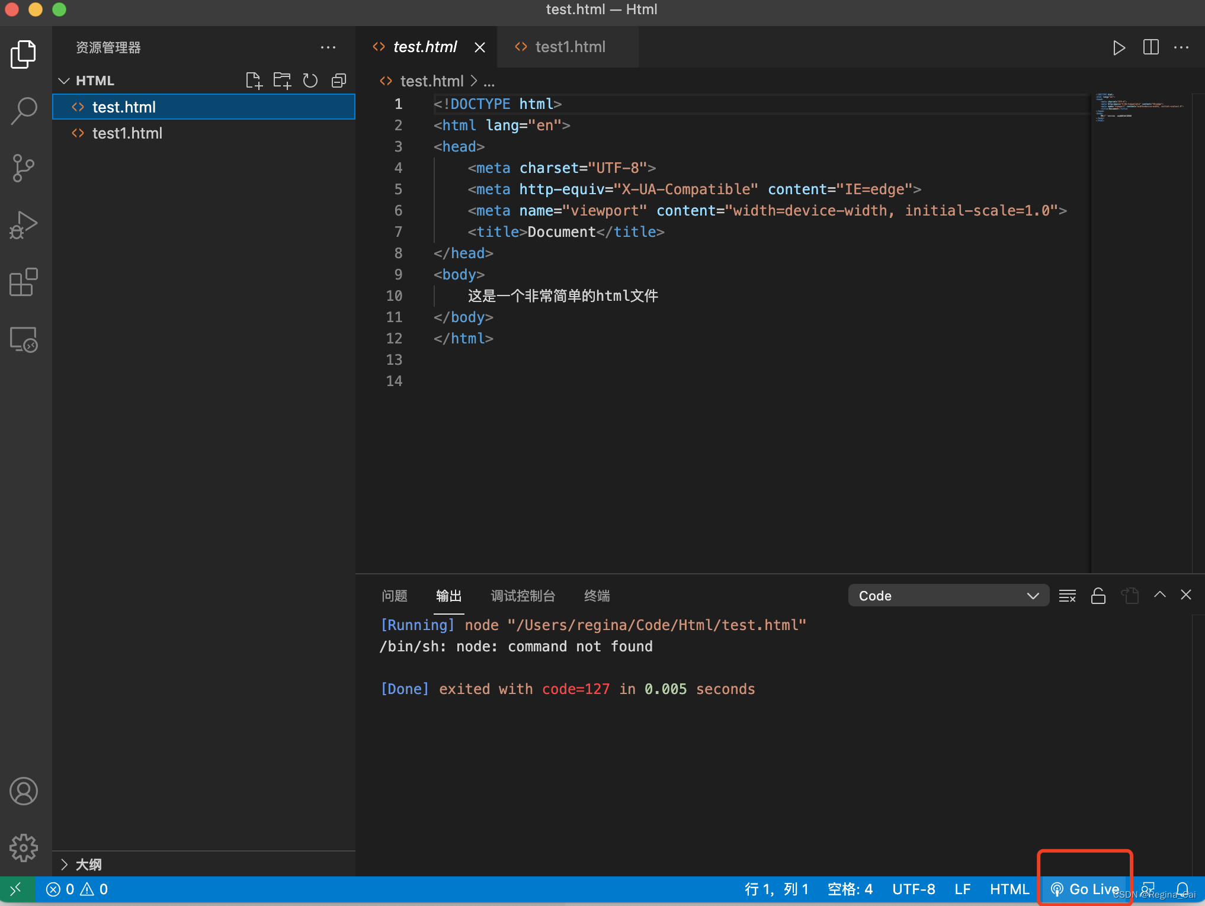Click remote window indicator in status bar

17,889
